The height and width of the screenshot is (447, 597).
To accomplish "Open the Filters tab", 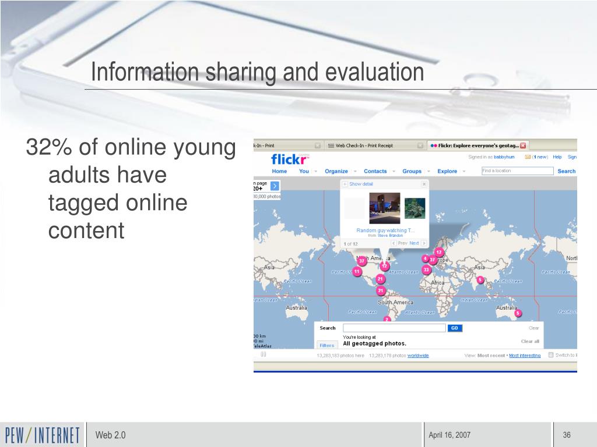I will 326,345.
